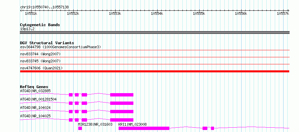Click the ATG4D|NR_104025 transcript label

tap(35, 116)
